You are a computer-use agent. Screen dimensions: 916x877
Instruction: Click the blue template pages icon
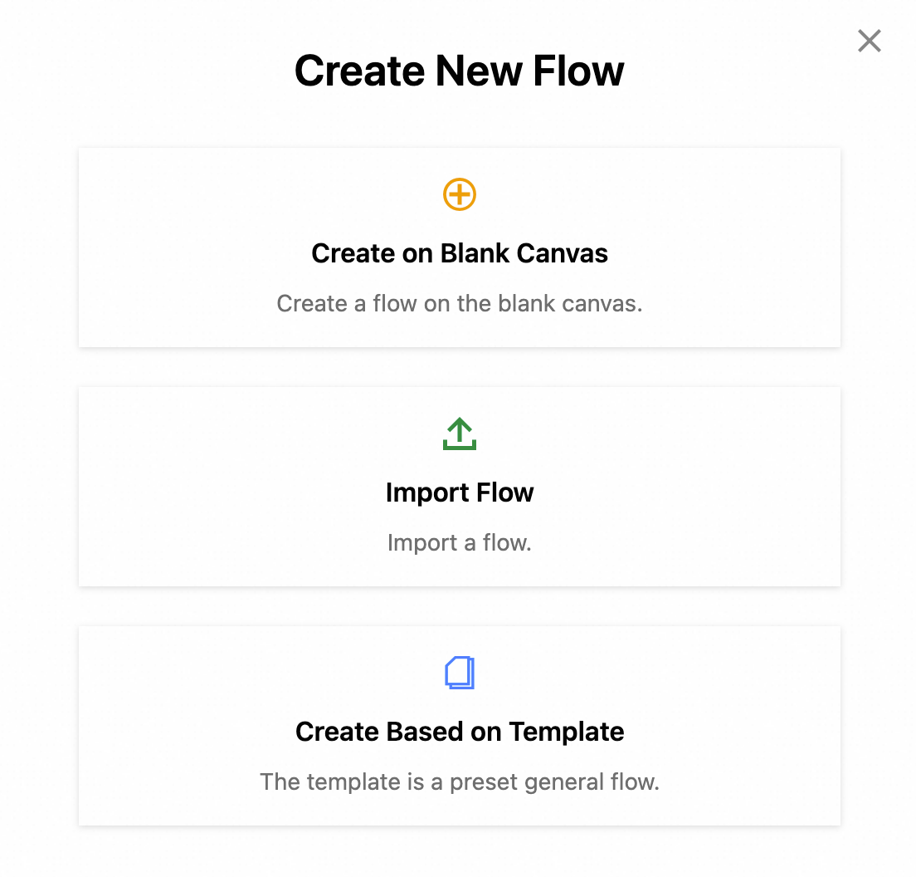(460, 673)
